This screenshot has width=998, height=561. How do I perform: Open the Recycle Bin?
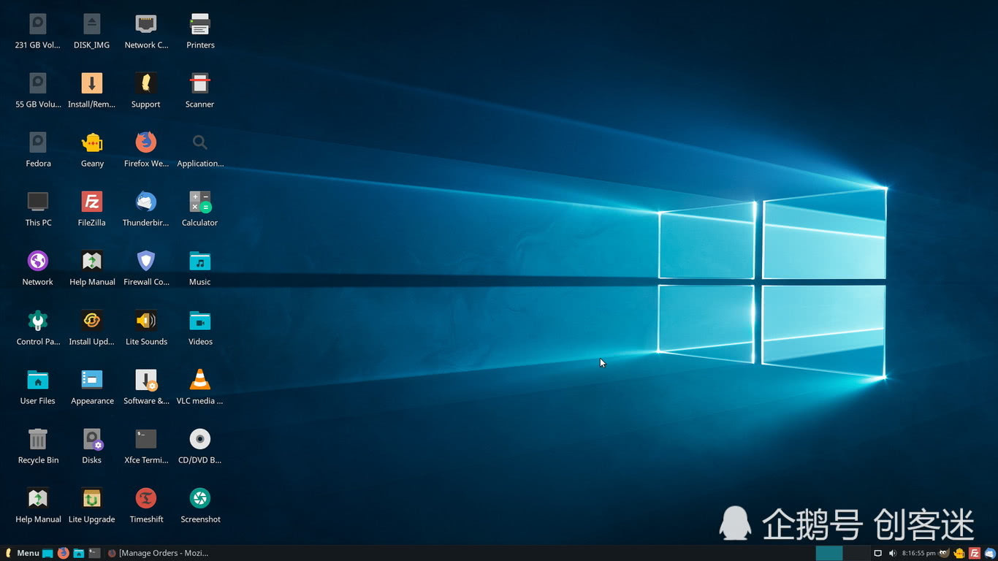pyautogui.click(x=38, y=440)
